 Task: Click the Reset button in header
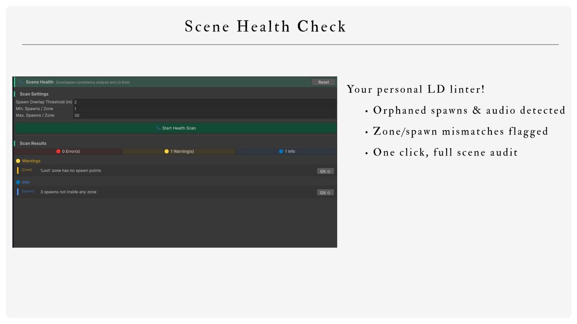click(x=324, y=82)
